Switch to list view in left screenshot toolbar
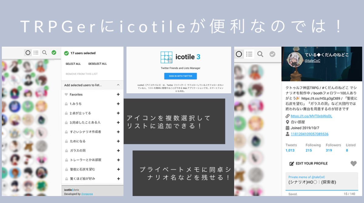The height and width of the screenshot is (203, 364). (x=36, y=53)
